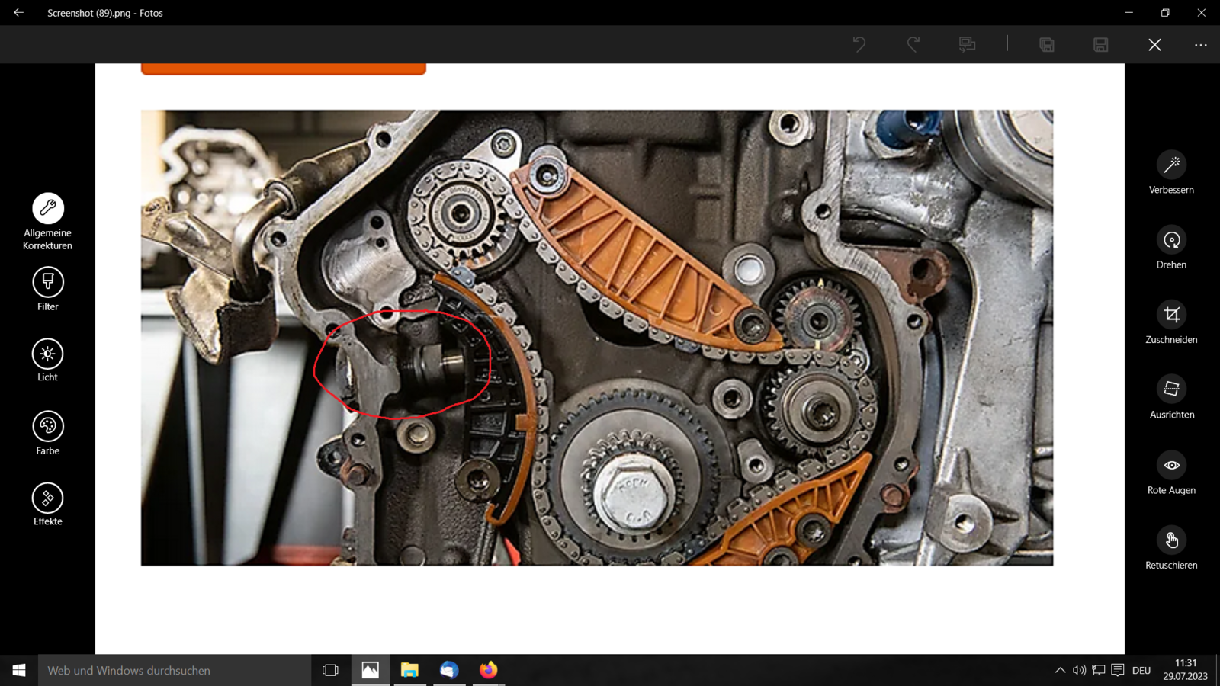Viewport: 1220px width, 686px height.
Task: Switch the DEU input language
Action: tap(1141, 670)
